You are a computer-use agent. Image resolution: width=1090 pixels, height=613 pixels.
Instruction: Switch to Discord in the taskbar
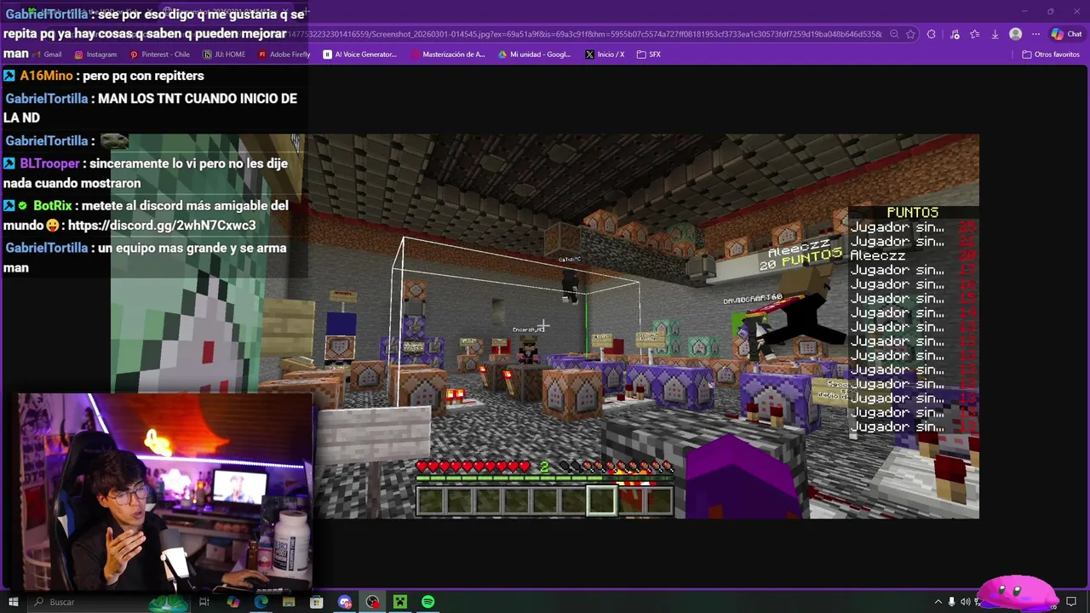(x=345, y=602)
